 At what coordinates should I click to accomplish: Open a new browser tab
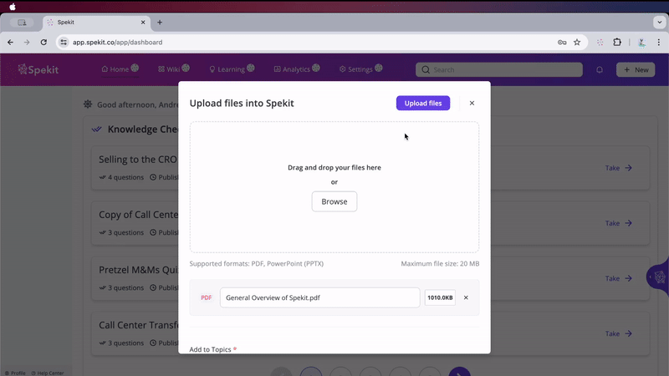tap(160, 23)
